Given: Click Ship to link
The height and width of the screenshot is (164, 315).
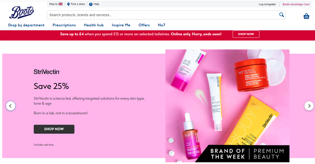Looking at the screenshot, I should (53, 4).
